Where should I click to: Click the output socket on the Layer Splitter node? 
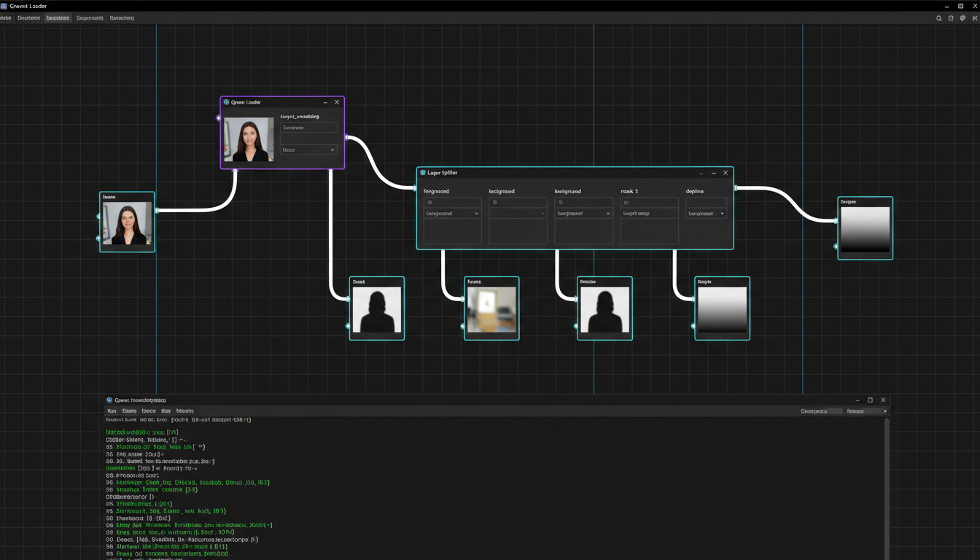point(734,188)
